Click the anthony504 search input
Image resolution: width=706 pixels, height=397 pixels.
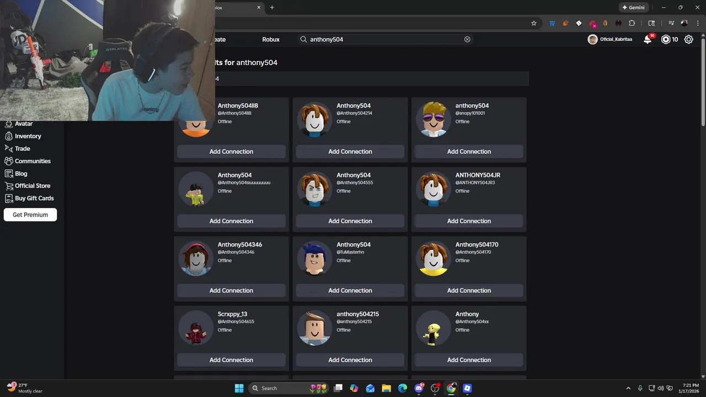385,39
